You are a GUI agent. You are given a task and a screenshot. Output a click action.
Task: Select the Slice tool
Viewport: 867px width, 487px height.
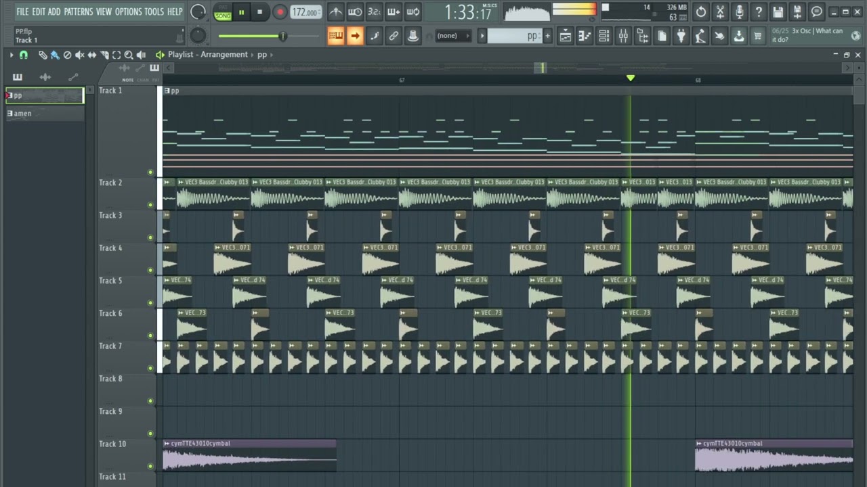(104, 55)
